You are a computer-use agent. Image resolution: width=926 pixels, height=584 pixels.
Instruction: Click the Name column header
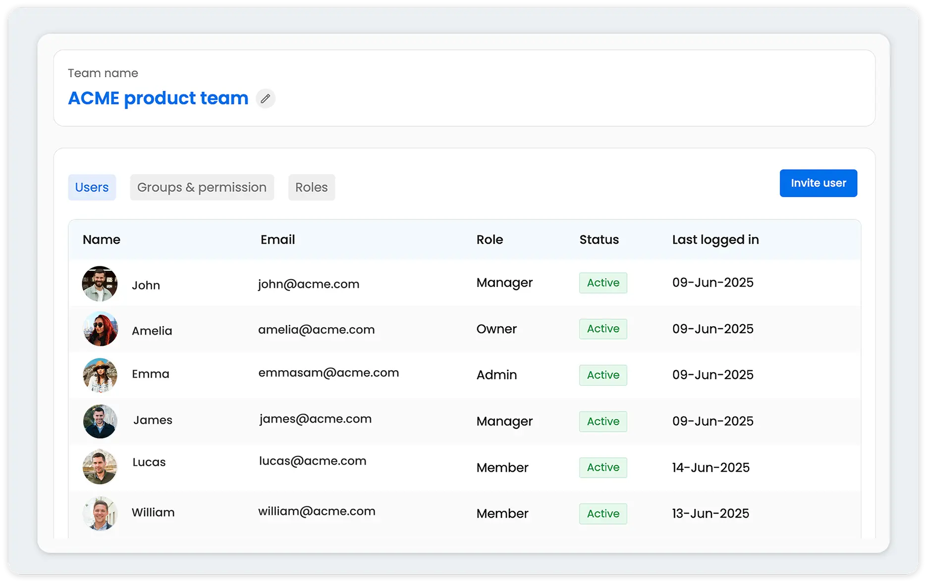(102, 240)
